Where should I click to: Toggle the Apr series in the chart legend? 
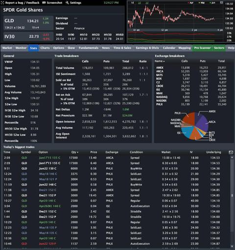(x=190, y=3)
